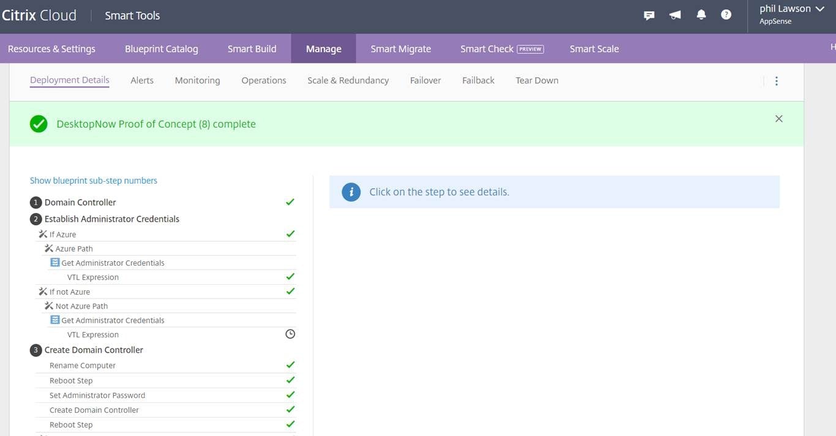
Task: Click green check beside If not Azure
Action: click(290, 291)
